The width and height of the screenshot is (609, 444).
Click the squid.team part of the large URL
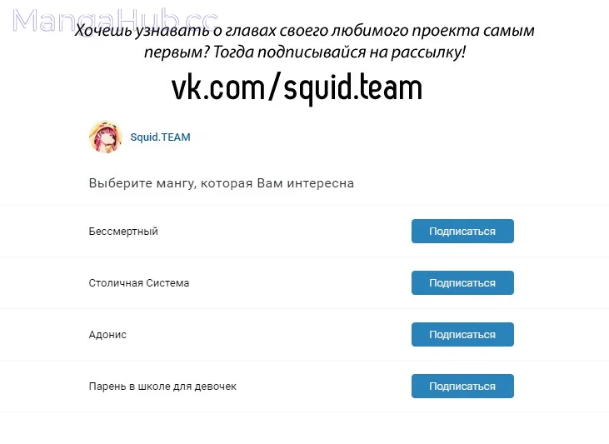(x=352, y=89)
